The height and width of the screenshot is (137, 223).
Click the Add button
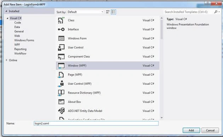(x=191, y=130)
